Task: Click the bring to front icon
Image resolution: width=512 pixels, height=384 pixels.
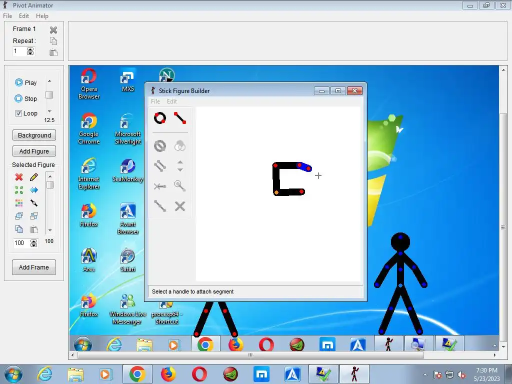Action: point(19,215)
